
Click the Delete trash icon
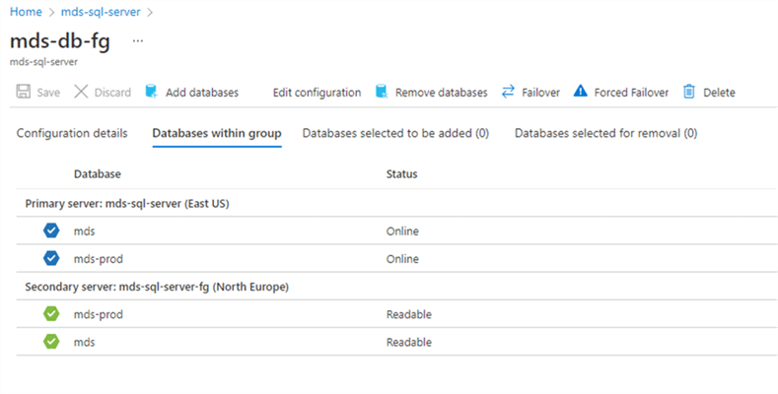coord(689,92)
